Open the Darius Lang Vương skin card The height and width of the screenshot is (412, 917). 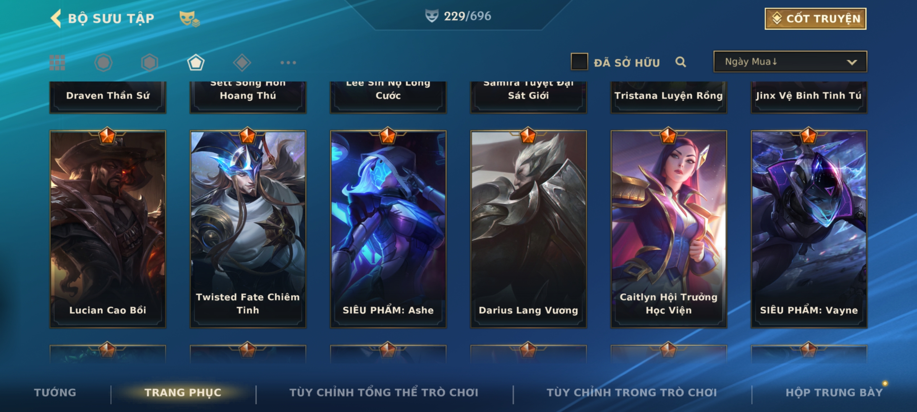pyautogui.click(x=528, y=229)
